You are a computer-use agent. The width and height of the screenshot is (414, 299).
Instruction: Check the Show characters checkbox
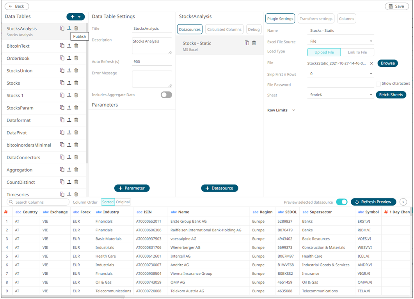click(378, 84)
